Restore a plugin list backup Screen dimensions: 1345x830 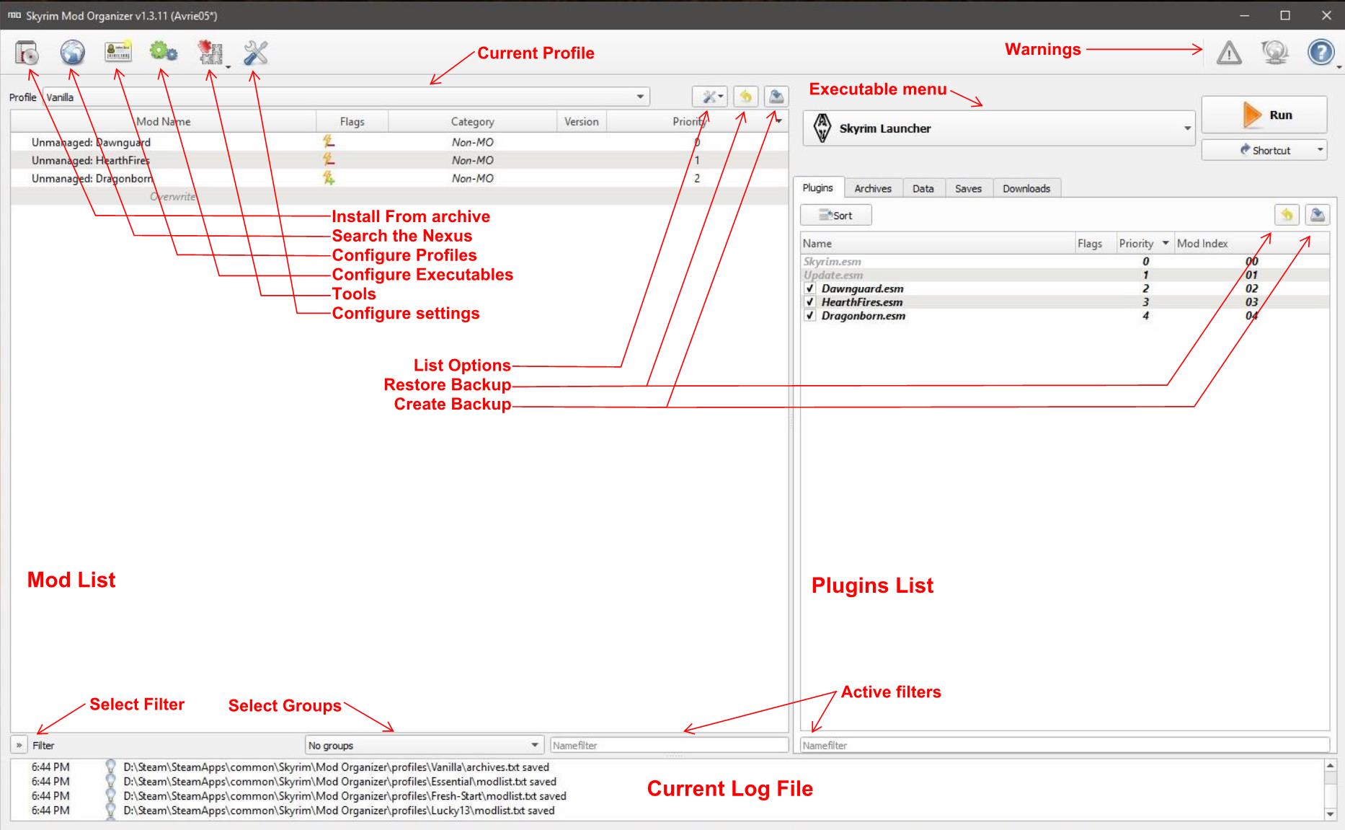1287,215
